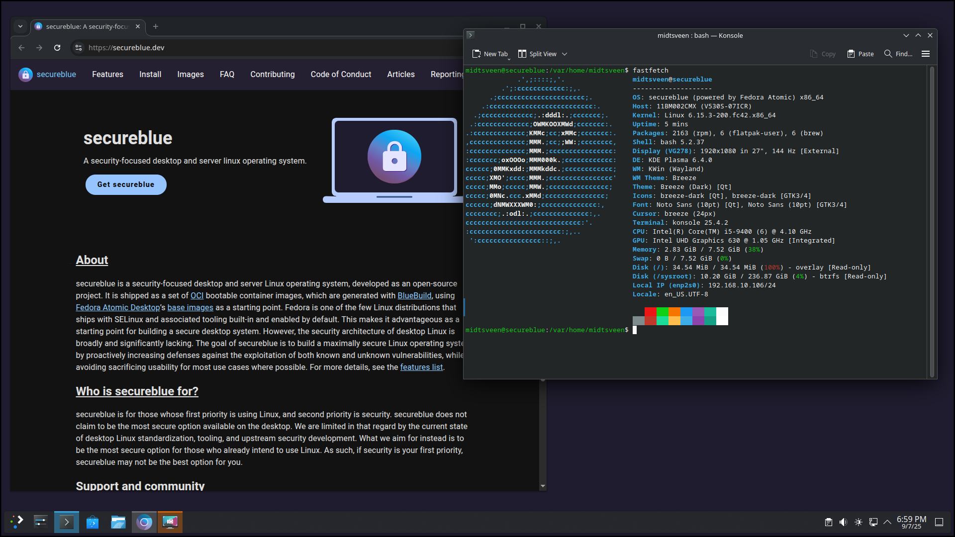Screen dimensions: 955x537
Task: Open the volume control tray icon
Action: (843, 522)
